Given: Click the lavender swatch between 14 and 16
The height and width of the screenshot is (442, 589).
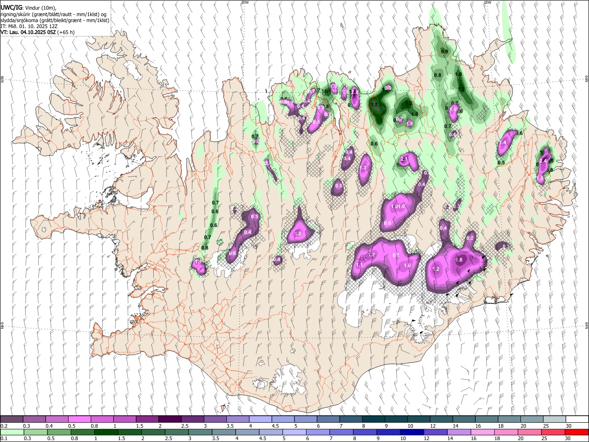Looking at the screenshot, I should 459,432.
